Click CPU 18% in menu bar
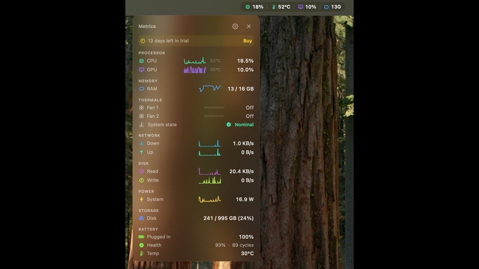479x269 pixels. tap(254, 7)
